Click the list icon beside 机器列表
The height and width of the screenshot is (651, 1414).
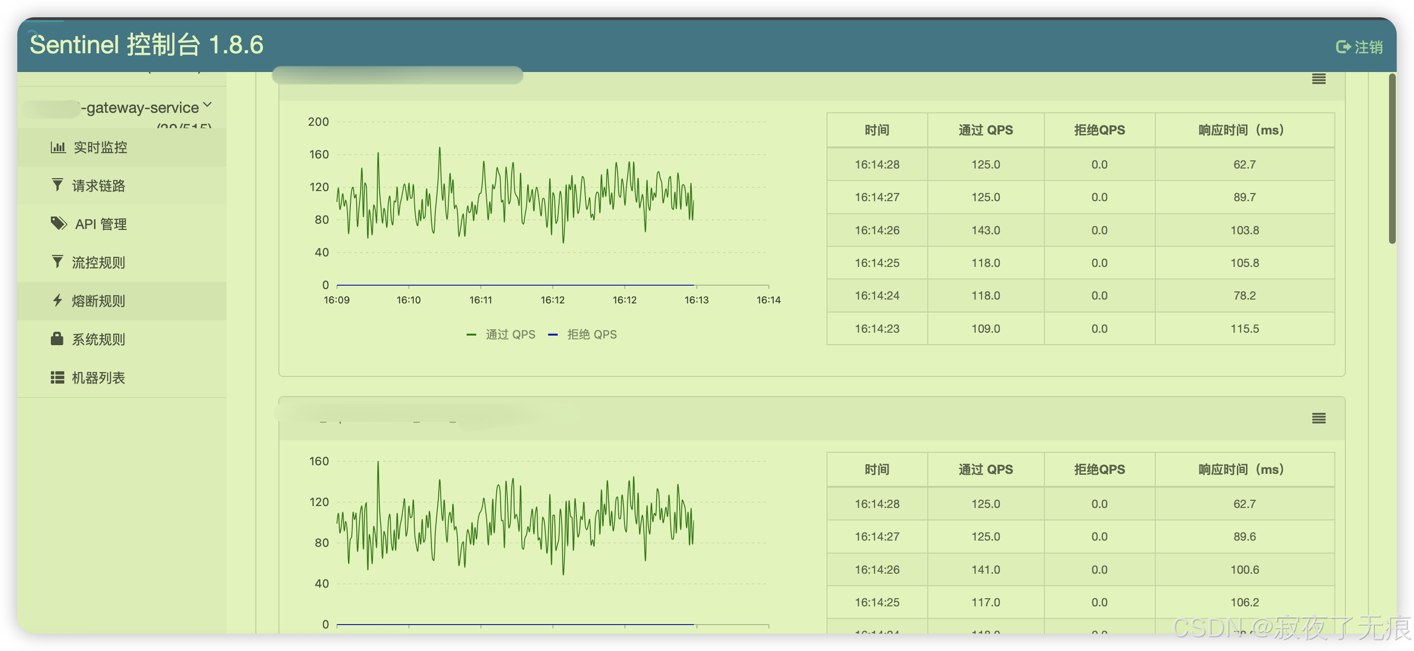(x=58, y=378)
